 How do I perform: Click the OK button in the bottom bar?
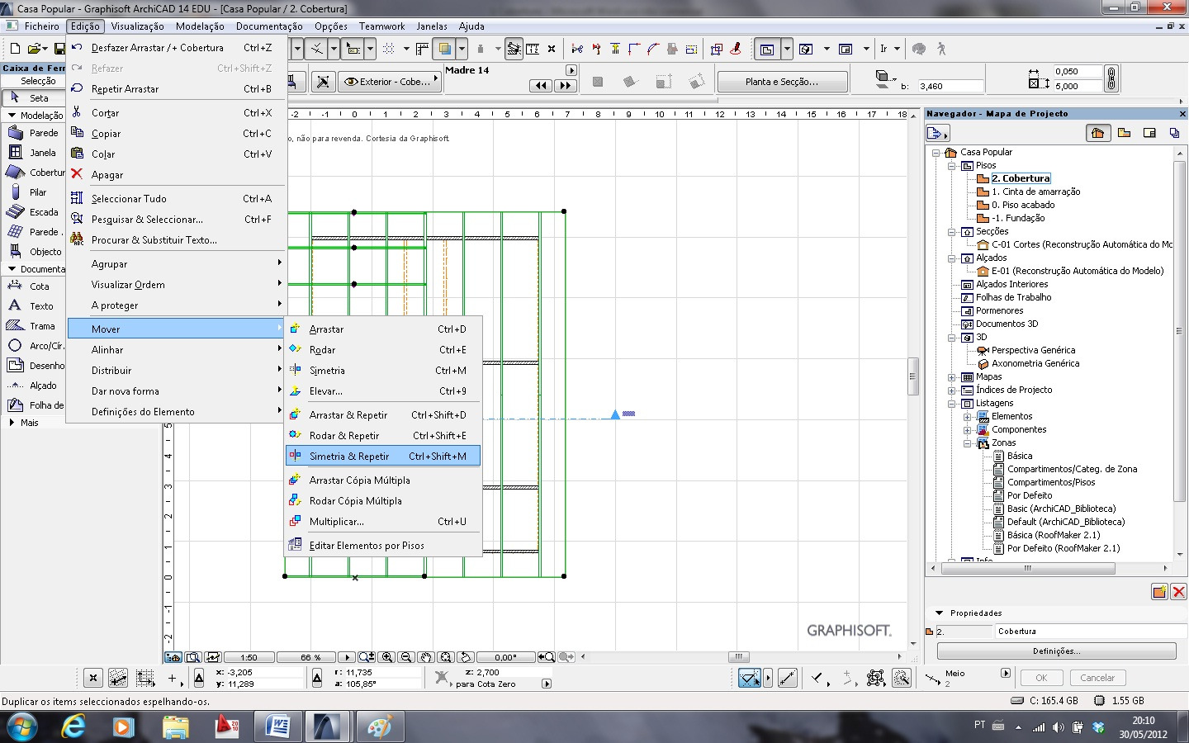point(1041,678)
